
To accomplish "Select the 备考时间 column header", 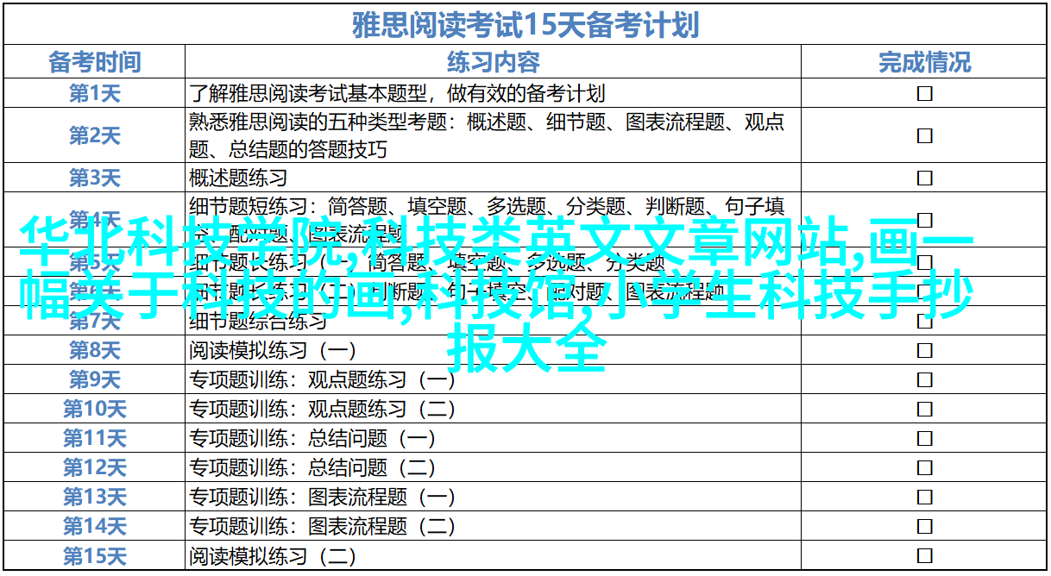I will coord(94,61).
